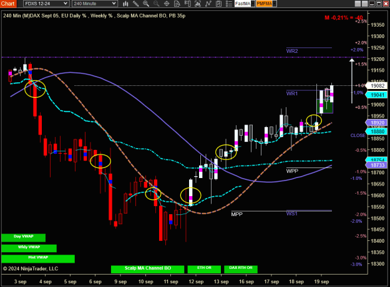Screen dimensions: 390x287
Task: Minimize the chart window
Action: point(372,4)
